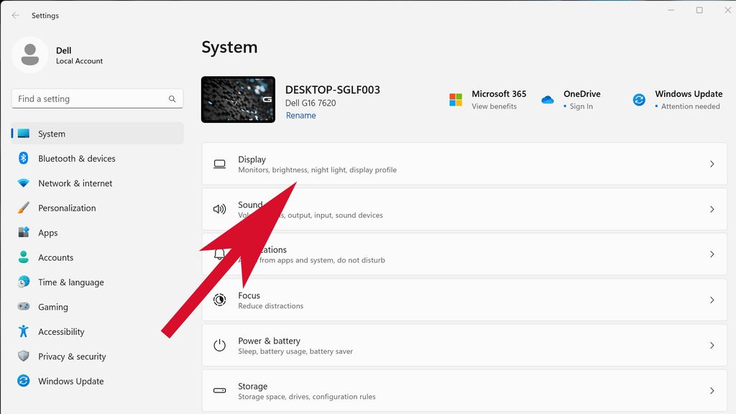Click the device wallpaper thumbnail
Image resolution: width=736 pixels, height=414 pixels.
[x=238, y=99]
